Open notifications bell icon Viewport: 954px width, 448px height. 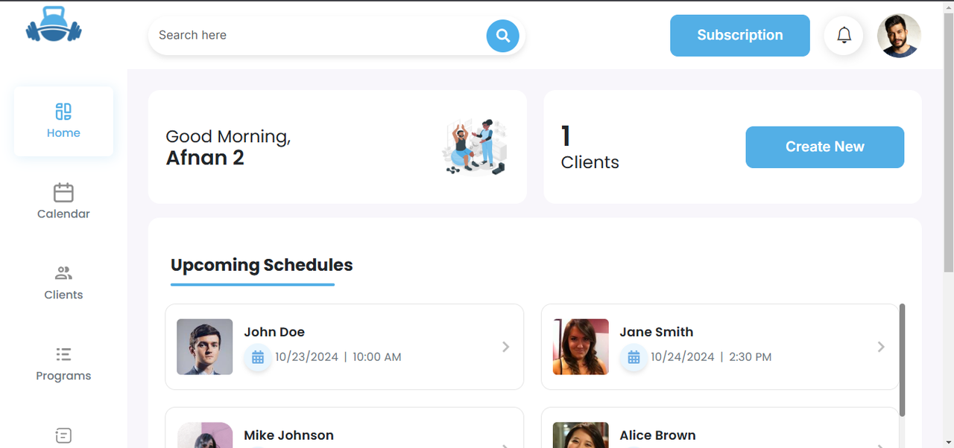coord(844,35)
